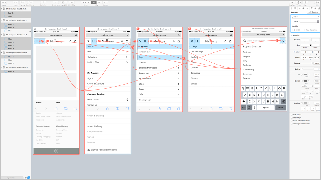
Task: Collapse the 0.4-Navigation-Small-Level-3 layer group
Action: point(2,52)
